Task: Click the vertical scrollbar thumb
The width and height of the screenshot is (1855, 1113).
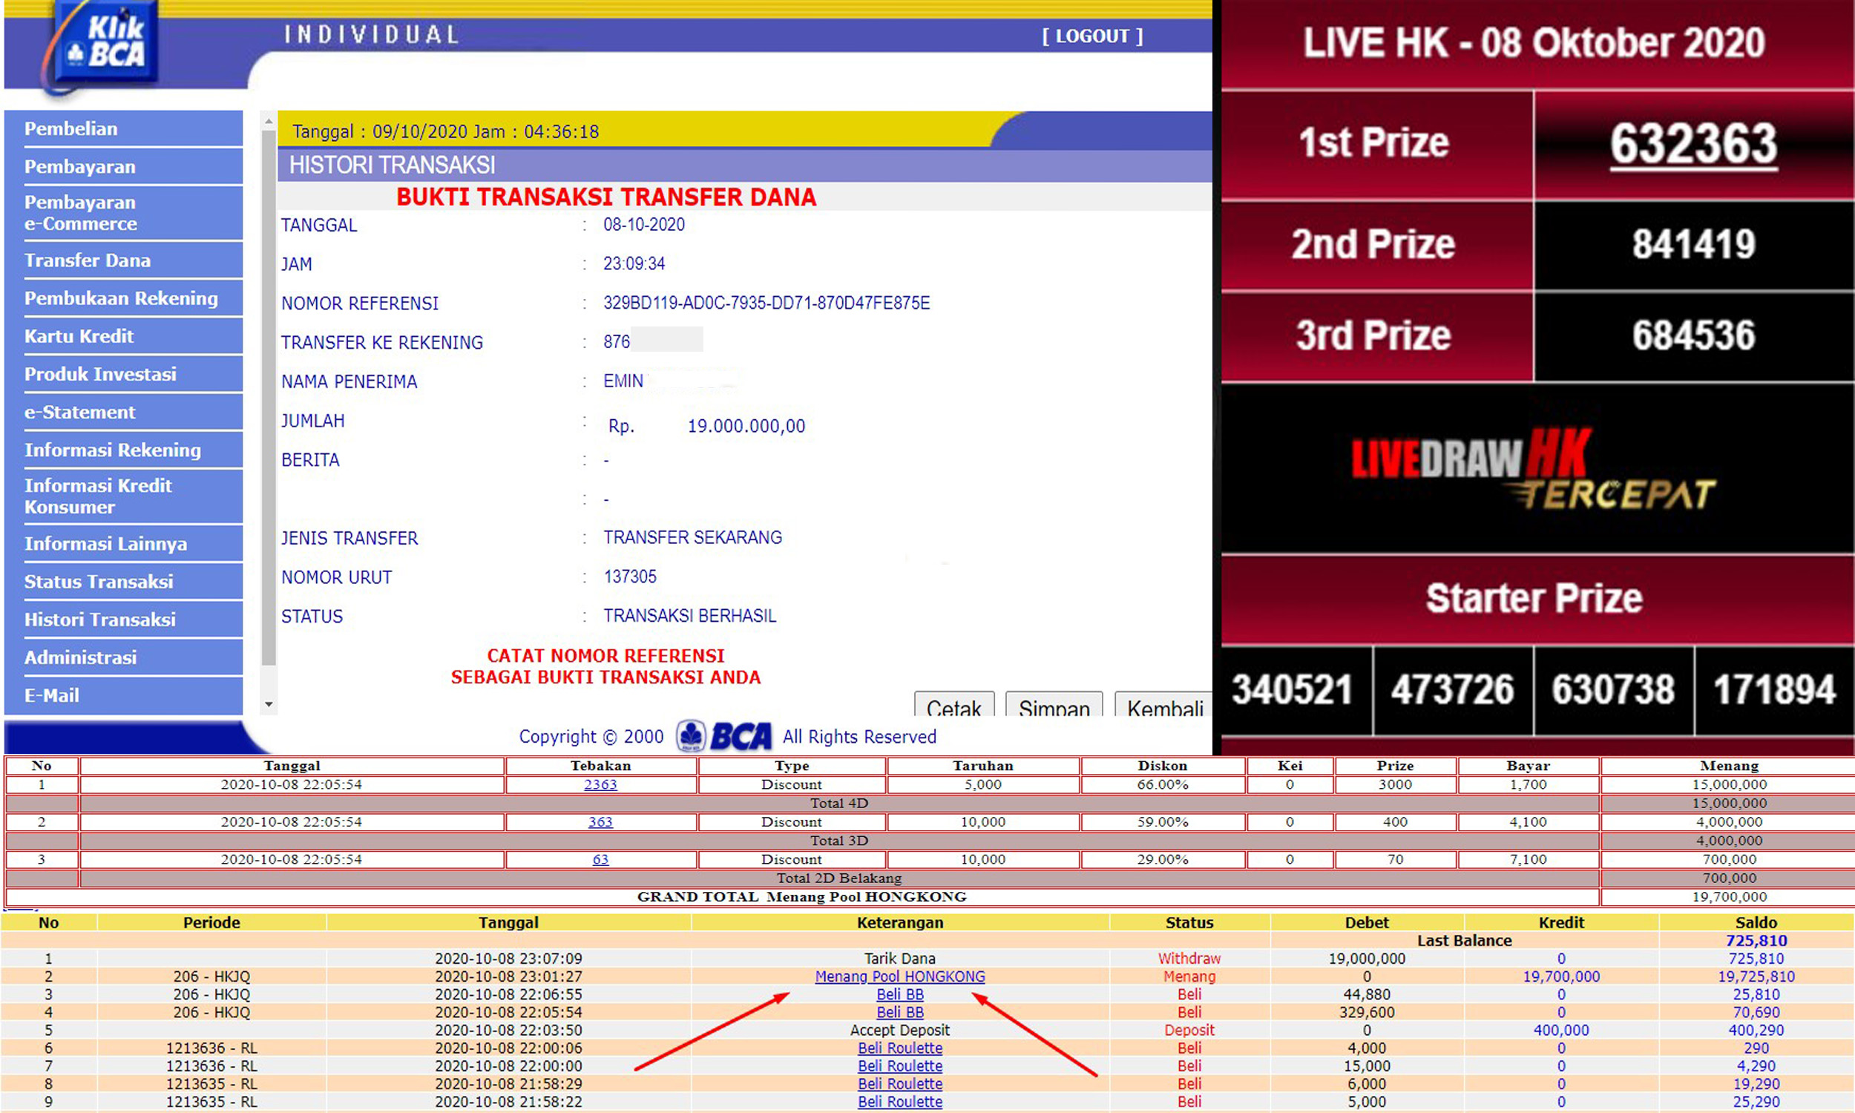Action: click(x=269, y=398)
